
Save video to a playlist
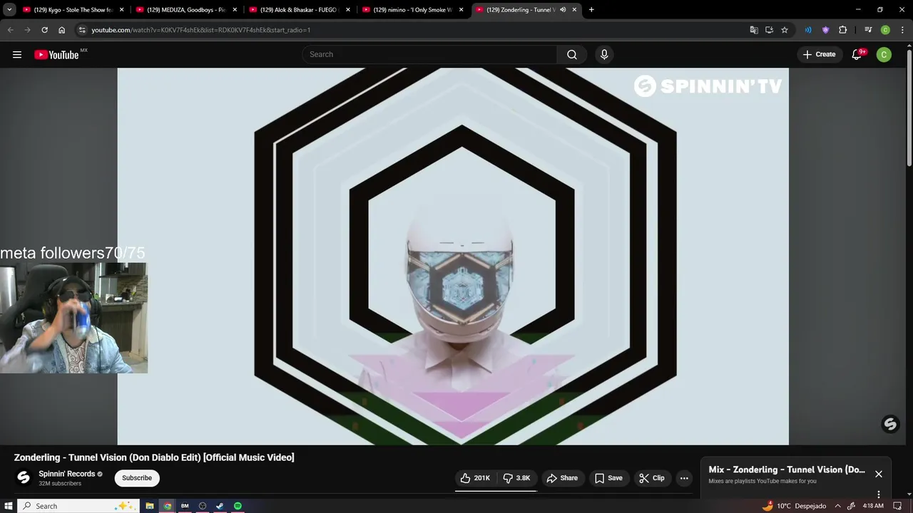click(608, 478)
